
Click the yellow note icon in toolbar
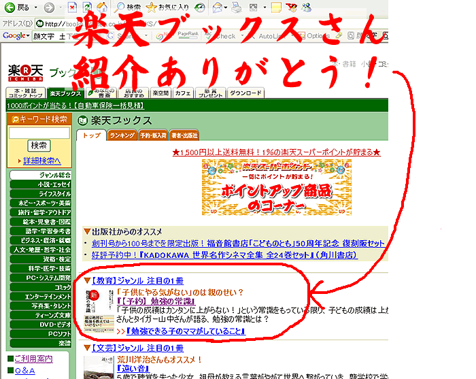point(276,7)
